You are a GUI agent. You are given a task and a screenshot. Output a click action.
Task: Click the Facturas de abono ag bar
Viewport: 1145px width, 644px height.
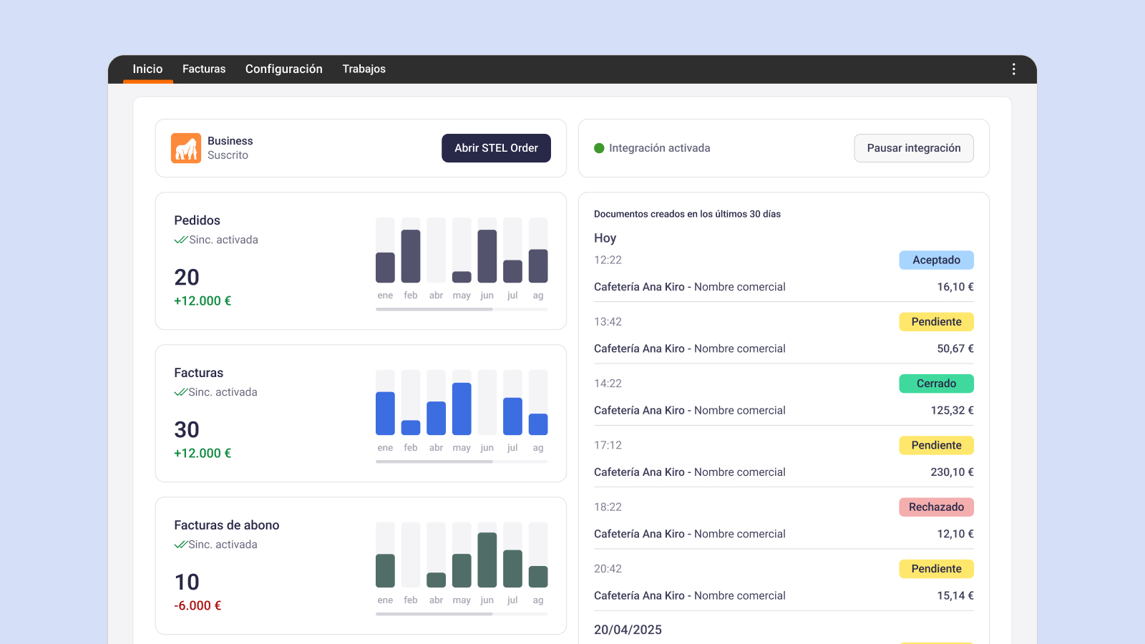tap(538, 577)
